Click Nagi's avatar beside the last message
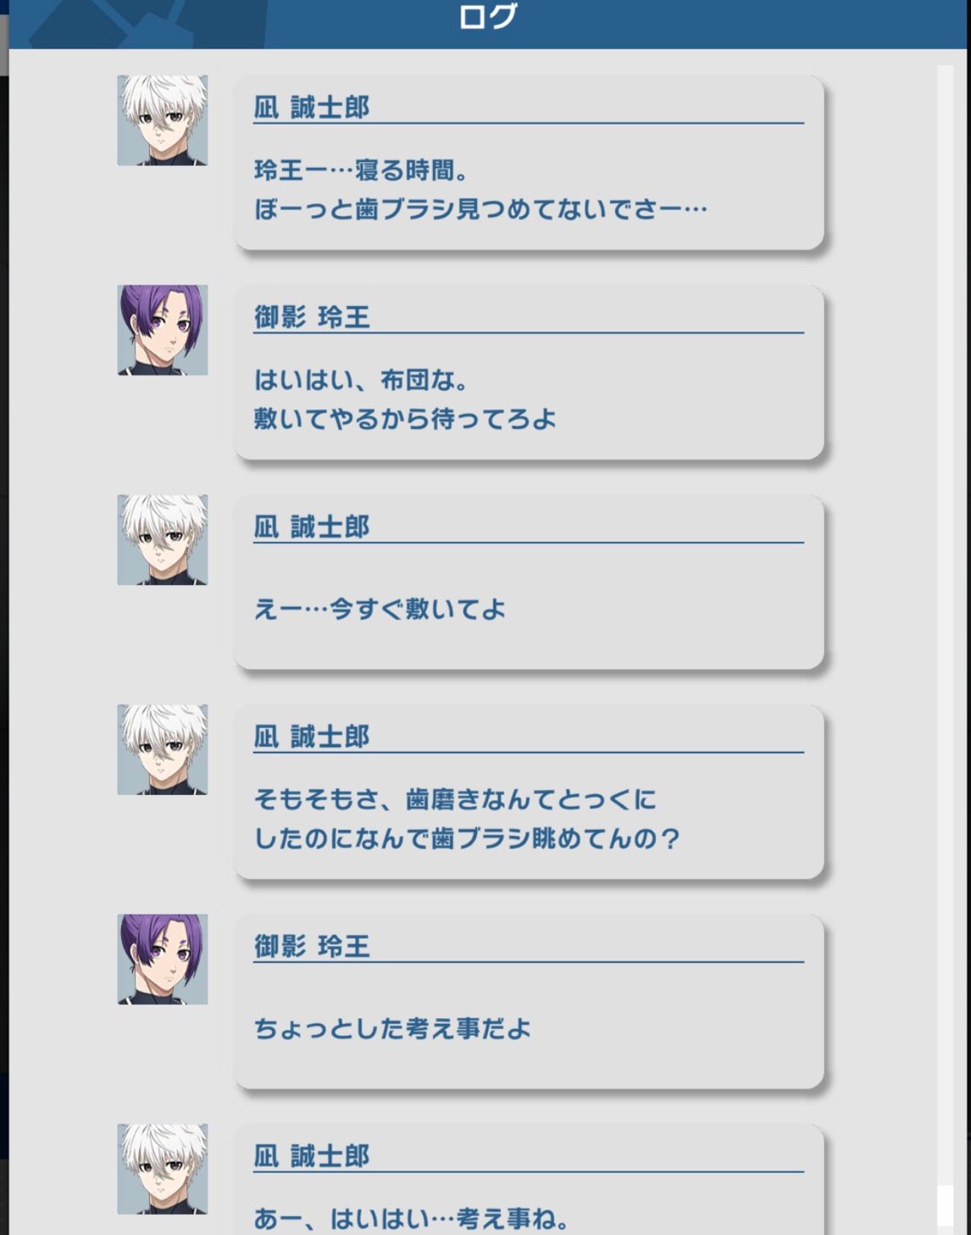 [x=163, y=1169]
